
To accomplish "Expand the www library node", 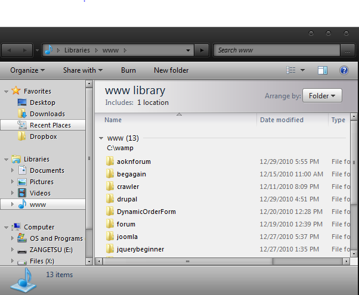I will [x=13, y=204].
